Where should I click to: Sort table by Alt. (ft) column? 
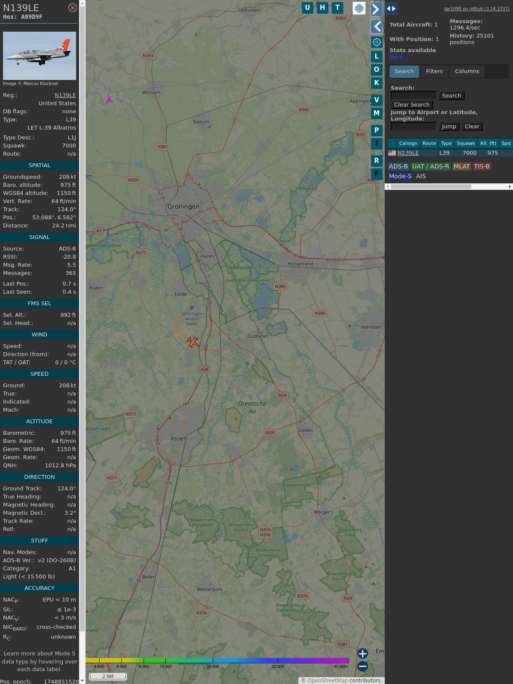(488, 143)
